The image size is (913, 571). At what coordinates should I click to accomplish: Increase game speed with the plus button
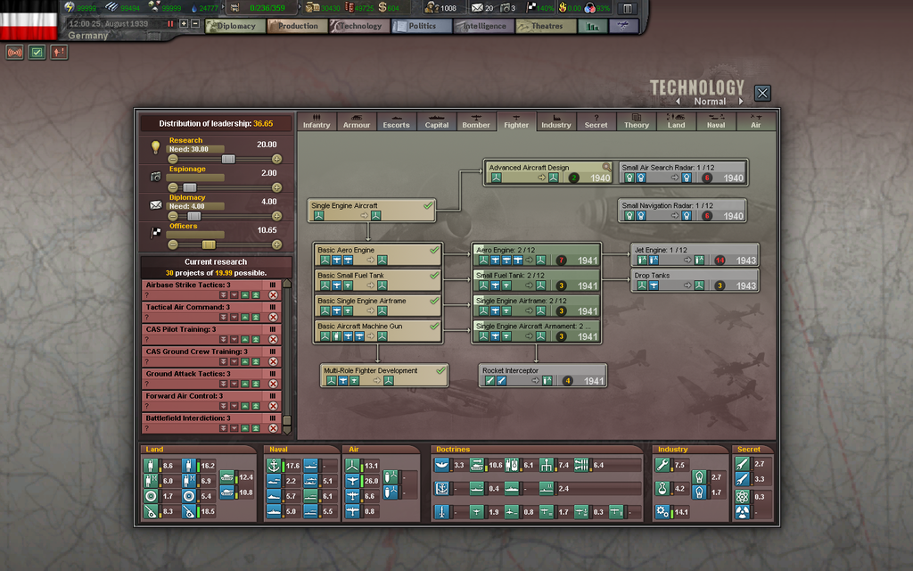[184, 24]
